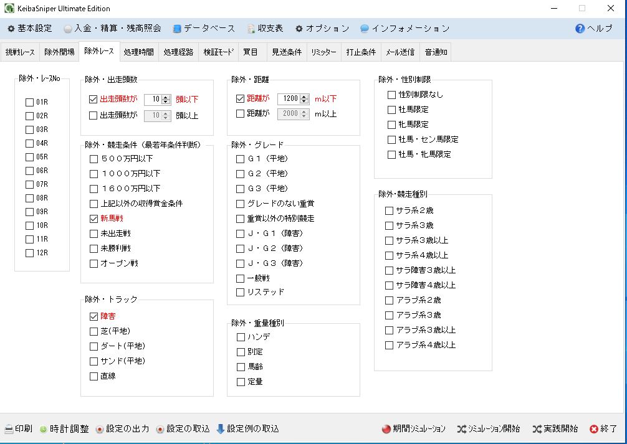Click the KeibaSniper app icon in title bar

(x=9, y=8)
